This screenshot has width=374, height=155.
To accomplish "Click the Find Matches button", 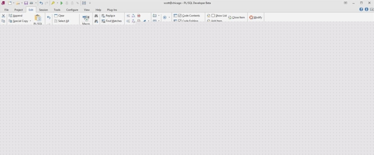I will click(112, 21).
